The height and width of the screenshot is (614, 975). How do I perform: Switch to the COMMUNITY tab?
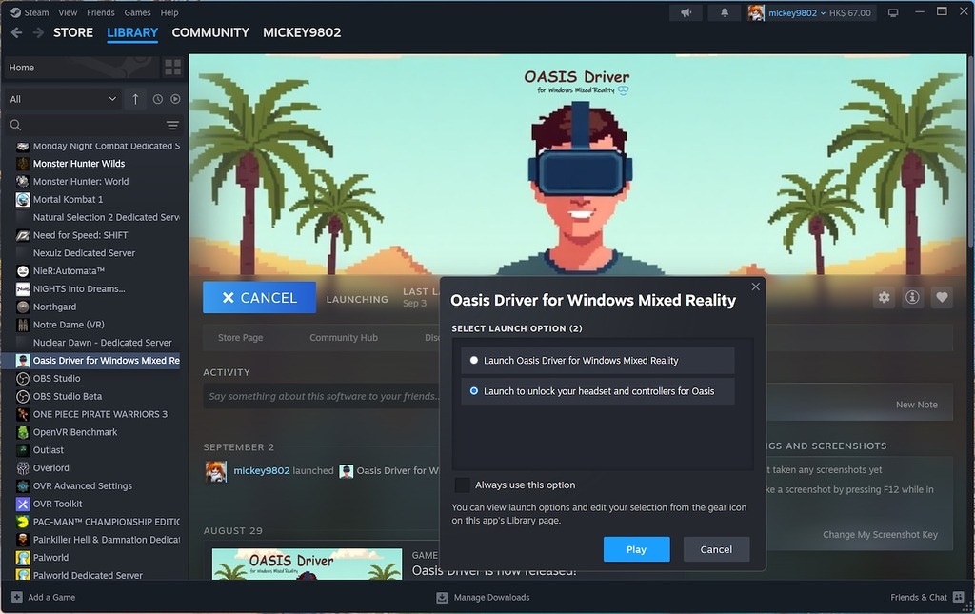[x=210, y=32]
